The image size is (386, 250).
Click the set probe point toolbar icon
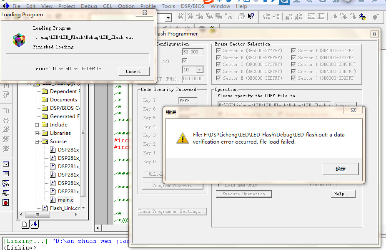376,17
